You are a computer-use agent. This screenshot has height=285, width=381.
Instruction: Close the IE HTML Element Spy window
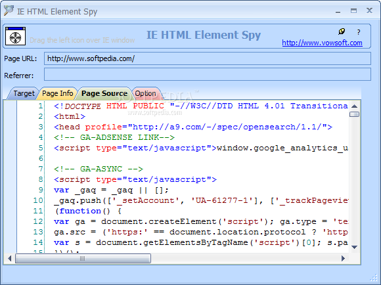[369, 11]
